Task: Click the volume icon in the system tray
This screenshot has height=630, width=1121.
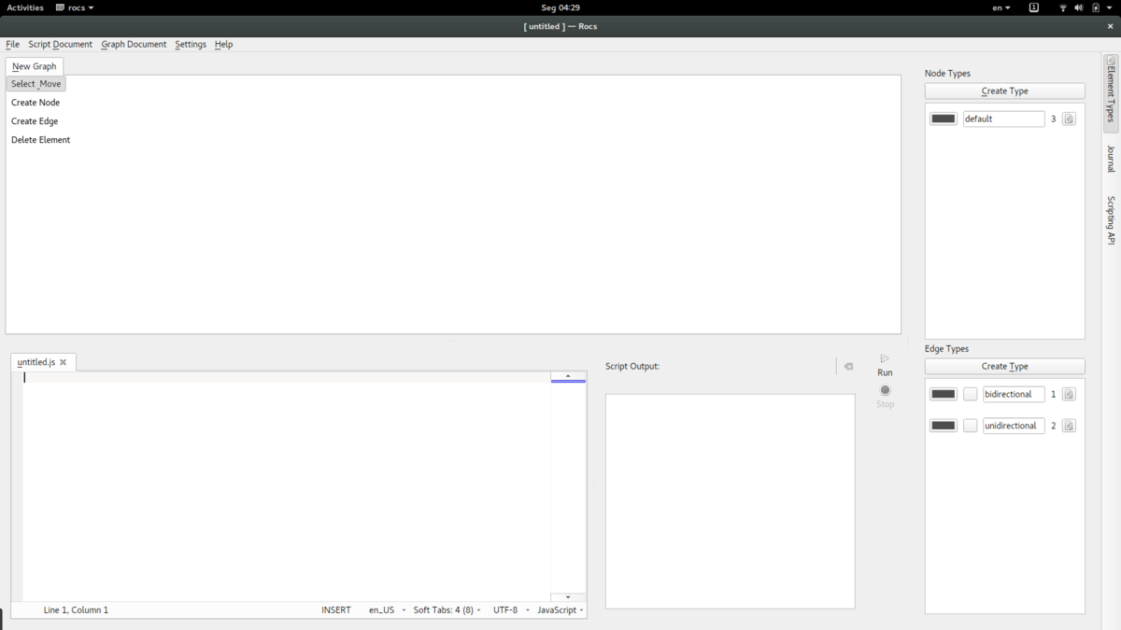Action: (1079, 7)
